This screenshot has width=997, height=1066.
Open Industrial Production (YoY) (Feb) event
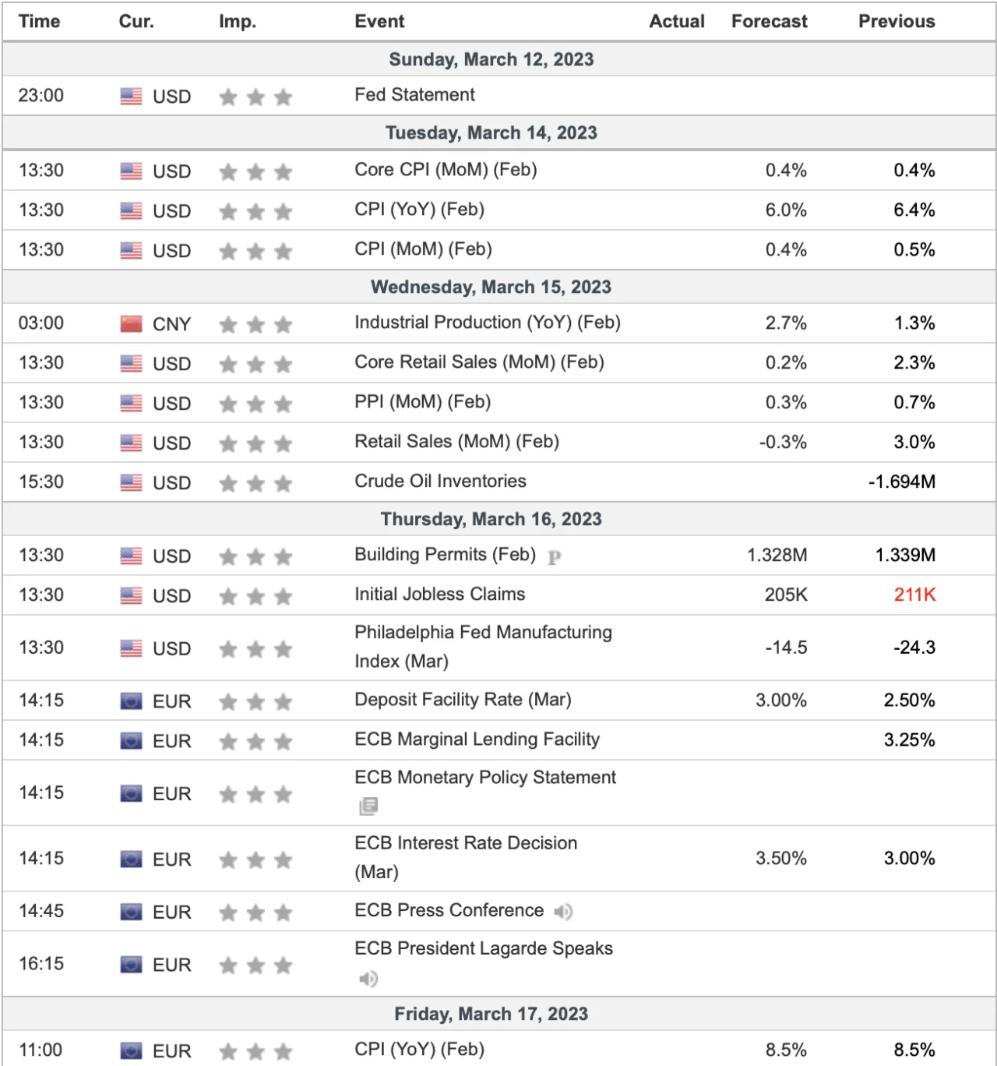(x=488, y=323)
